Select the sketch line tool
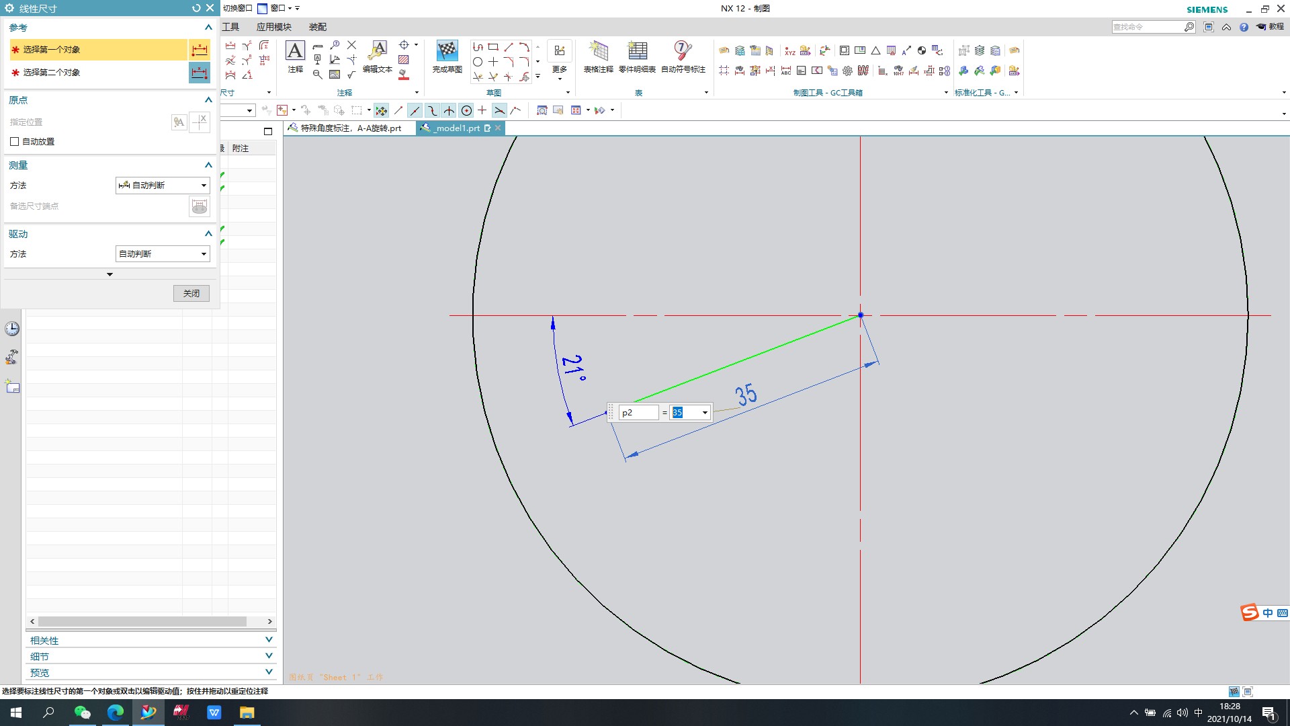The width and height of the screenshot is (1290, 726). pyautogui.click(x=509, y=47)
